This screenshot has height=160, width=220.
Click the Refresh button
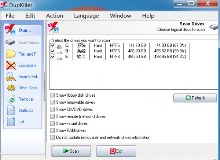(x=195, y=98)
